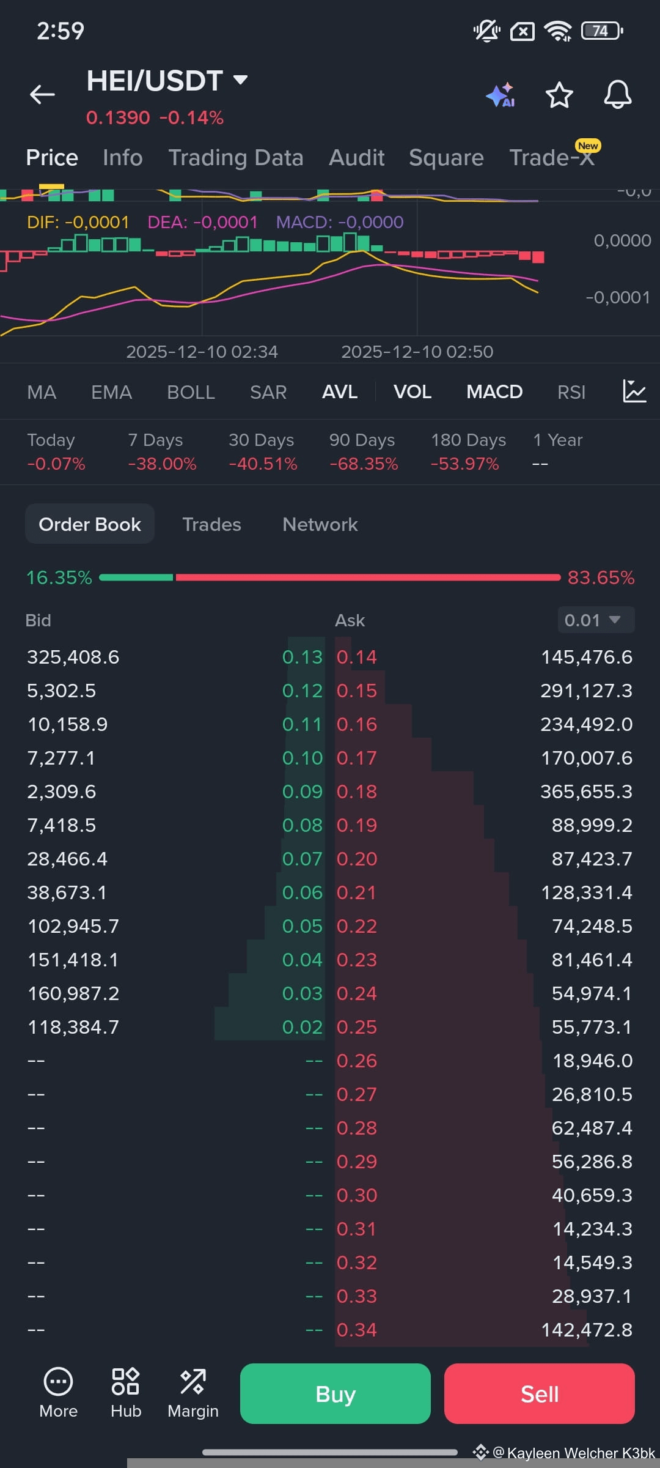The image size is (660, 1468).
Task: Open price alert bell icon
Action: [x=618, y=95]
